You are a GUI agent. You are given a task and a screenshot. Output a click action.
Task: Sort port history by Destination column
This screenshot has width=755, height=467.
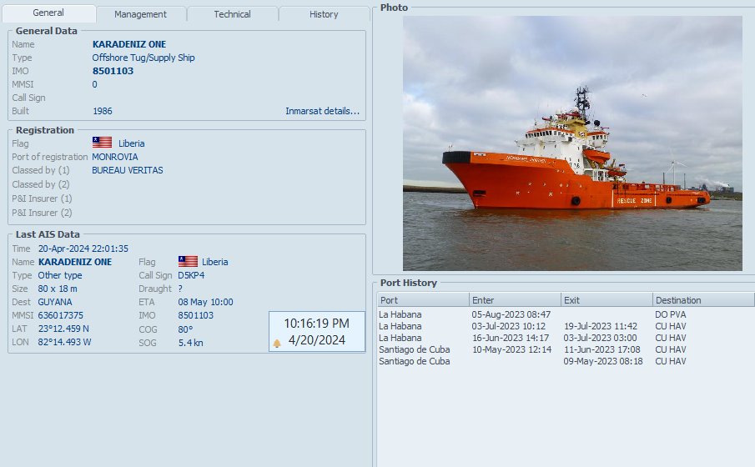pos(703,300)
